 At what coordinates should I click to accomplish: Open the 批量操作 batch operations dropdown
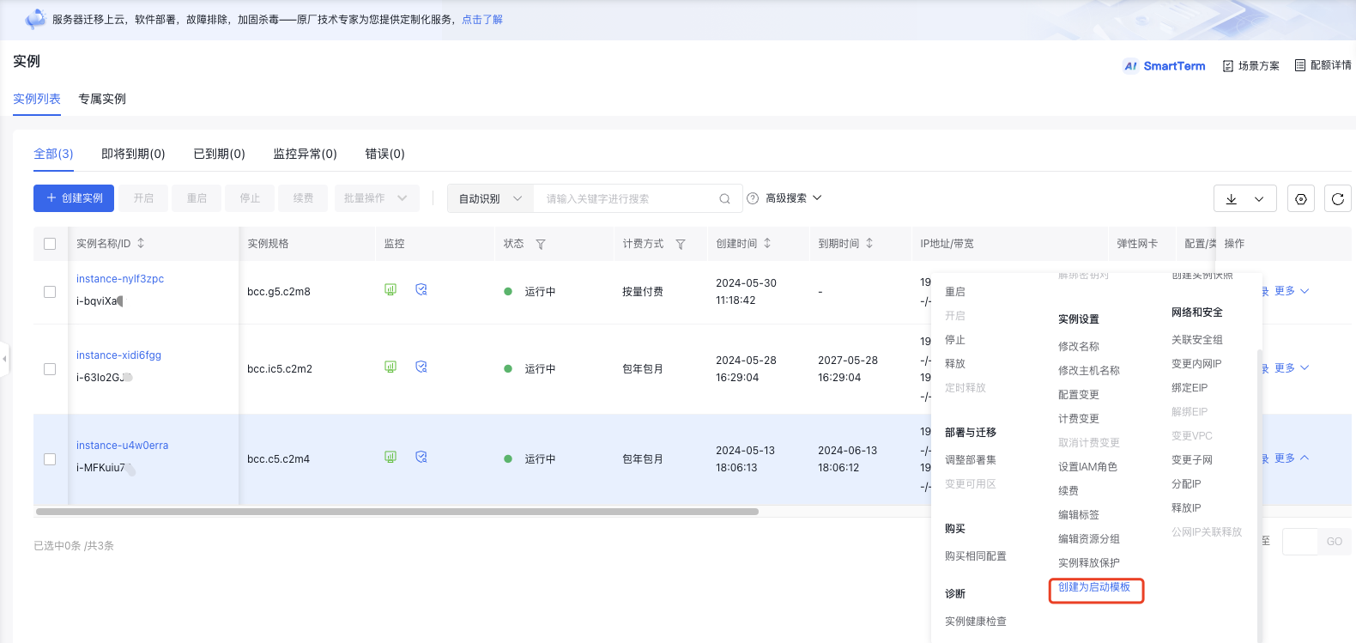[x=377, y=198]
